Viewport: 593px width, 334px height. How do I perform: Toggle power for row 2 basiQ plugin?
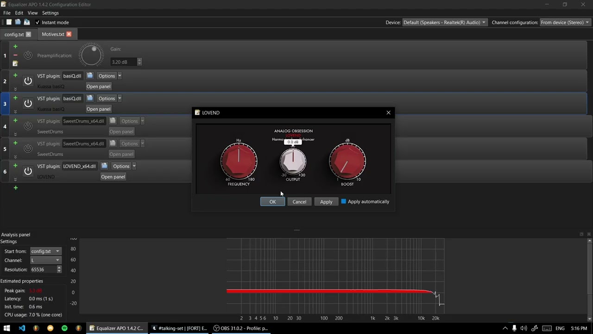pyautogui.click(x=28, y=81)
